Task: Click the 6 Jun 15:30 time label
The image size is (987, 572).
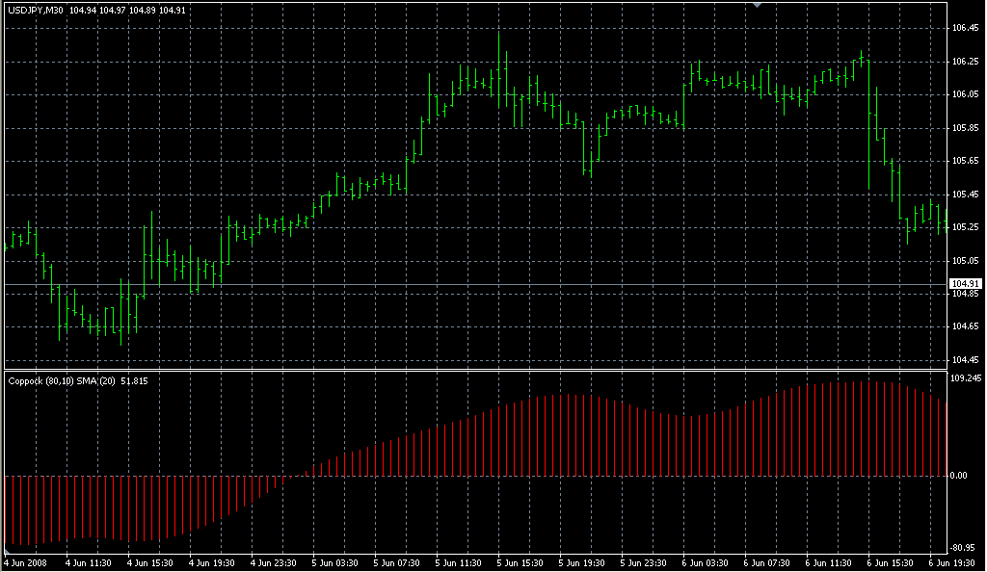Action: coord(890,563)
